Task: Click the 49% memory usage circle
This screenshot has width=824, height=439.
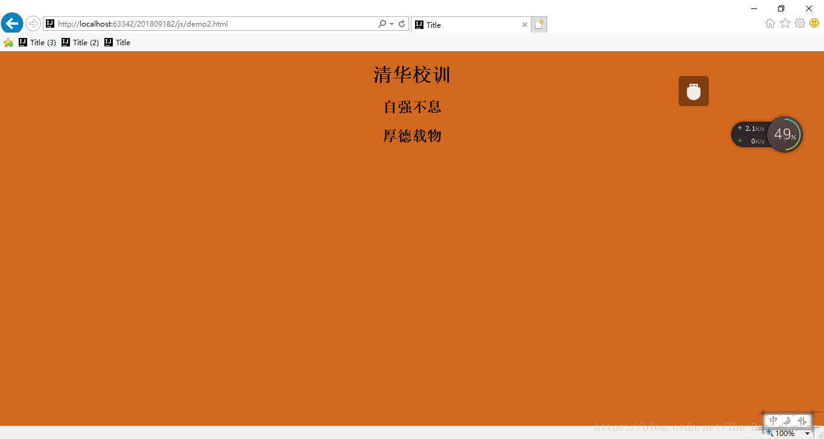Action: point(785,134)
